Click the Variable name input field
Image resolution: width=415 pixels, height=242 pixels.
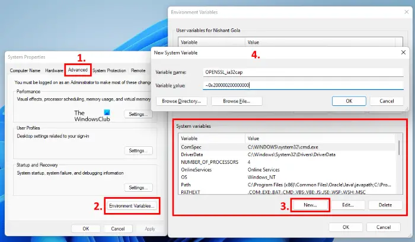(x=304, y=72)
